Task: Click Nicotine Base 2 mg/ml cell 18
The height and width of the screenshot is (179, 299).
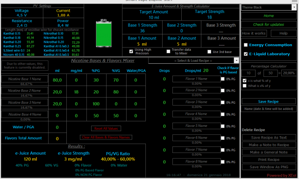Action: (76, 92)
